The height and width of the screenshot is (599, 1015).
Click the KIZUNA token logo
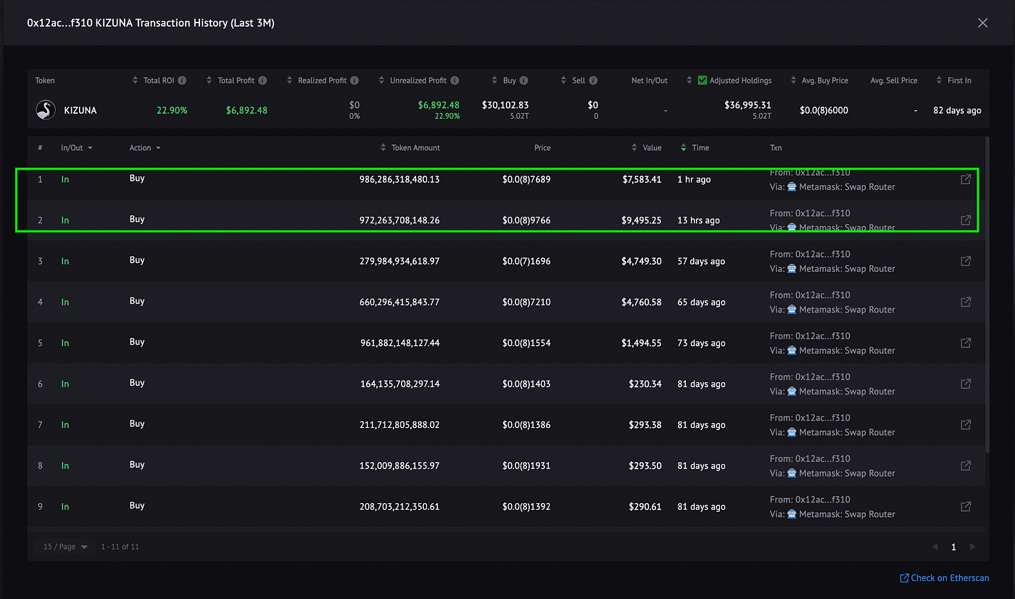pyautogui.click(x=46, y=110)
